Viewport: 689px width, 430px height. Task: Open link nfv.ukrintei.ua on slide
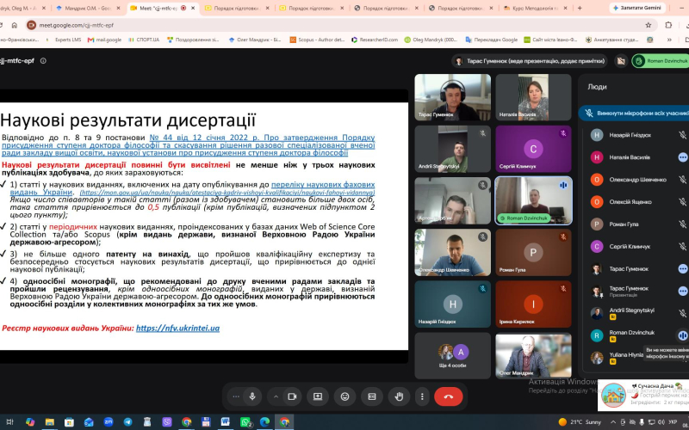tap(177, 329)
